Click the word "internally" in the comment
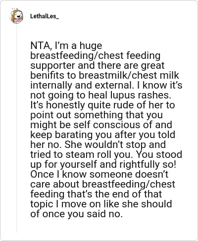Image resolution: width=198 pixels, height=241 pixels. [51, 85]
